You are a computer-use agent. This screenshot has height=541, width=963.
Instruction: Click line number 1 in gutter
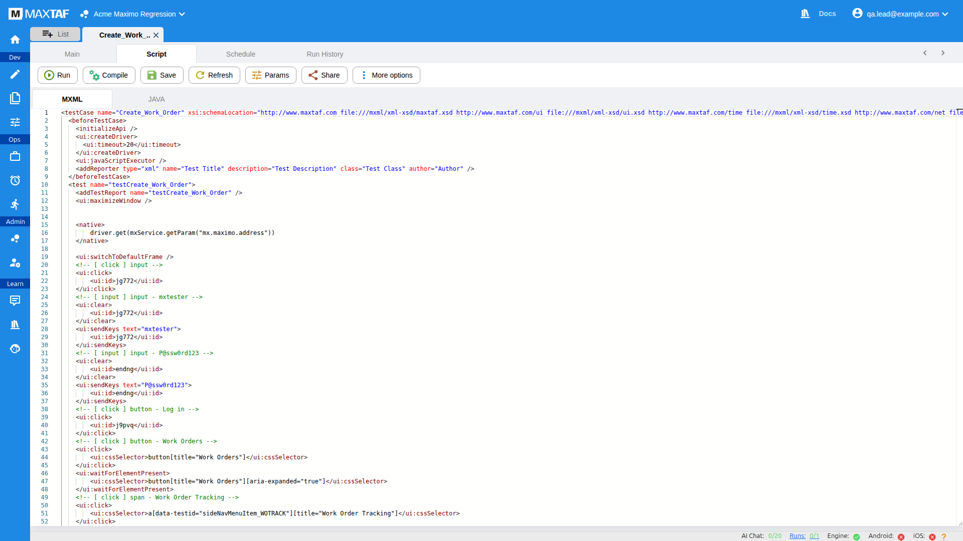[46, 113]
